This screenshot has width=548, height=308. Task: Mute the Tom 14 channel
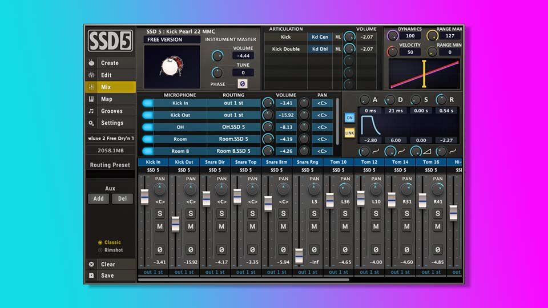tap(407, 226)
